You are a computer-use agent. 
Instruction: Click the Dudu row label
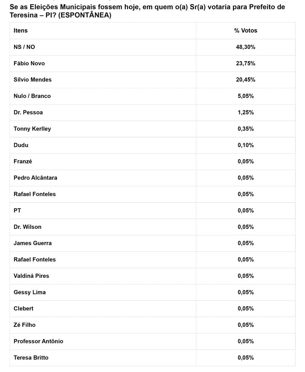(21, 145)
